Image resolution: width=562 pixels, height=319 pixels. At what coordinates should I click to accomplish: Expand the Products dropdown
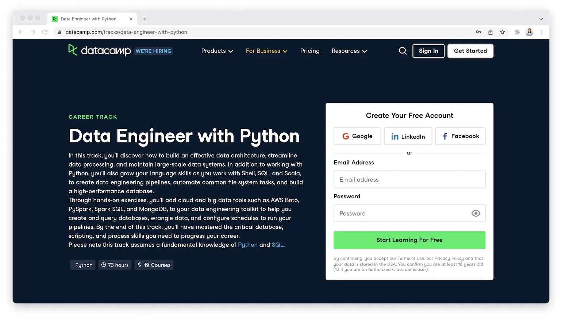click(217, 51)
